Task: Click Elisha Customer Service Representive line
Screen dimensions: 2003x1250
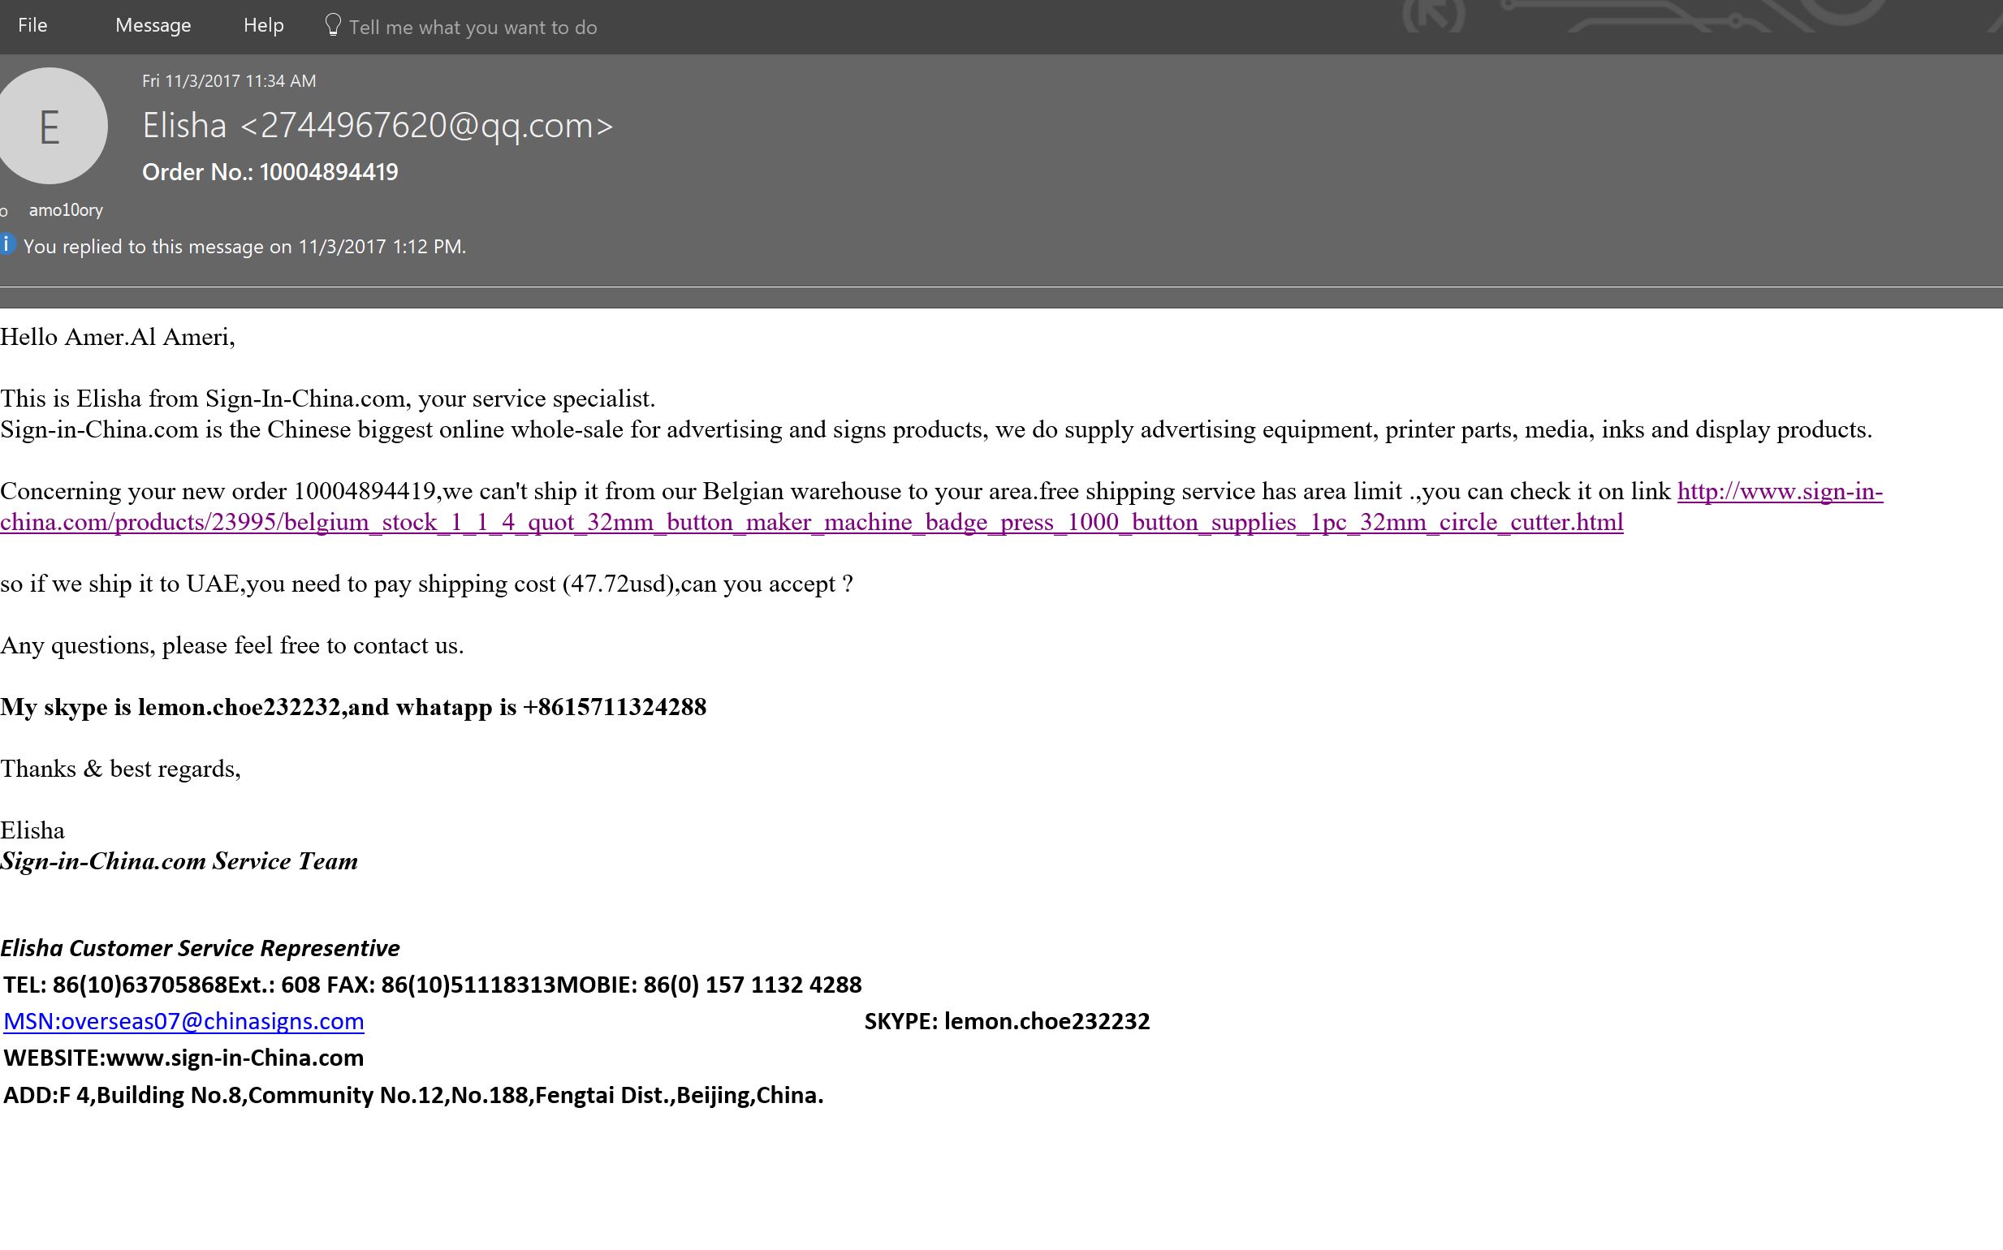Action: [x=200, y=948]
